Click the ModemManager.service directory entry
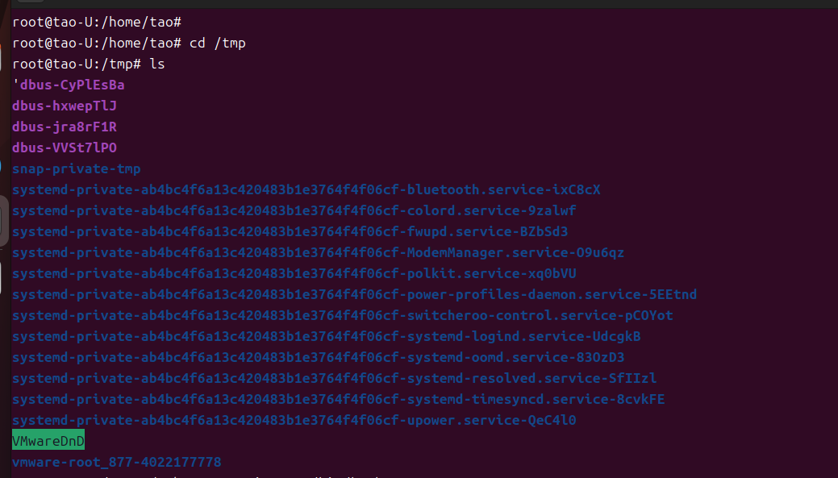 pos(318,252)
